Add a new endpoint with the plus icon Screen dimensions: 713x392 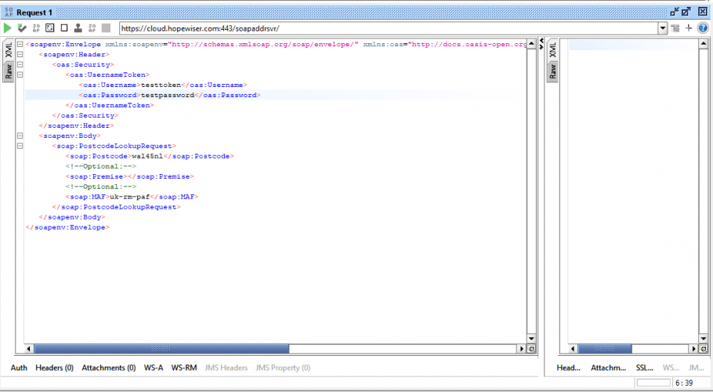click(689, 28)
